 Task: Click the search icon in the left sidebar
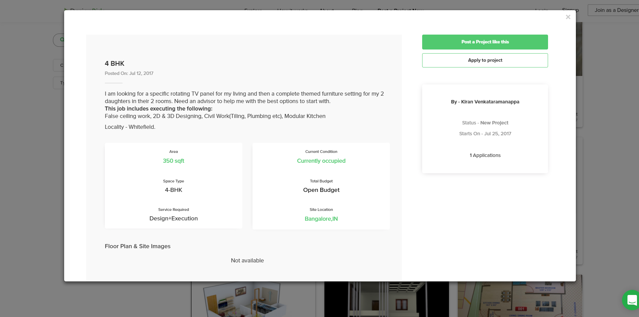point(63,40)
